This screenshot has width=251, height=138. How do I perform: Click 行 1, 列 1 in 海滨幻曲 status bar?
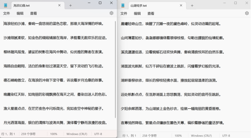8,134
